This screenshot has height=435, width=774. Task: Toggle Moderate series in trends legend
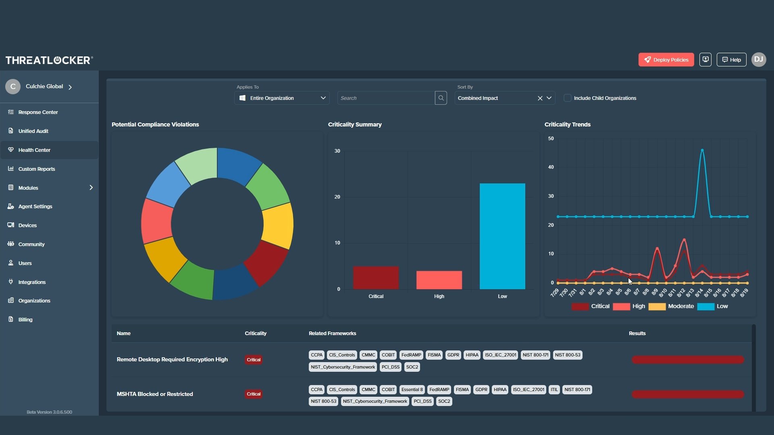tap(671, 307)
